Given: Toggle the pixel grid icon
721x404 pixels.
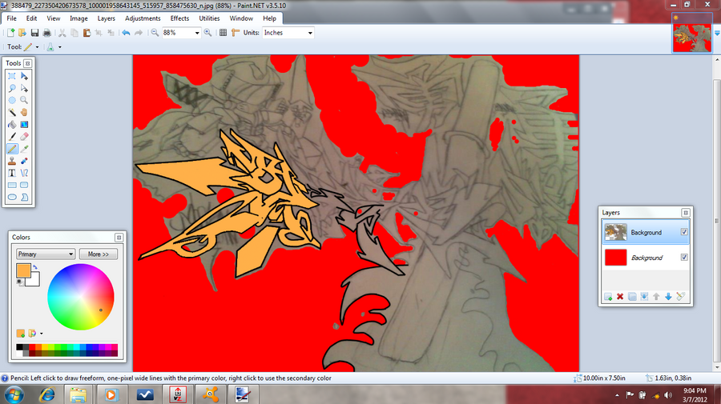Looking at the screenshot, I should click(223, 33).
